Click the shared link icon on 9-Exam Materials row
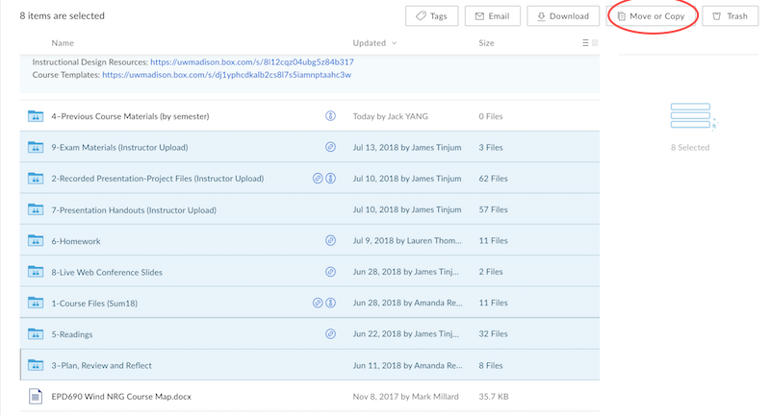The height and width of the screenshot is (415, 770). tap(330, 147)
